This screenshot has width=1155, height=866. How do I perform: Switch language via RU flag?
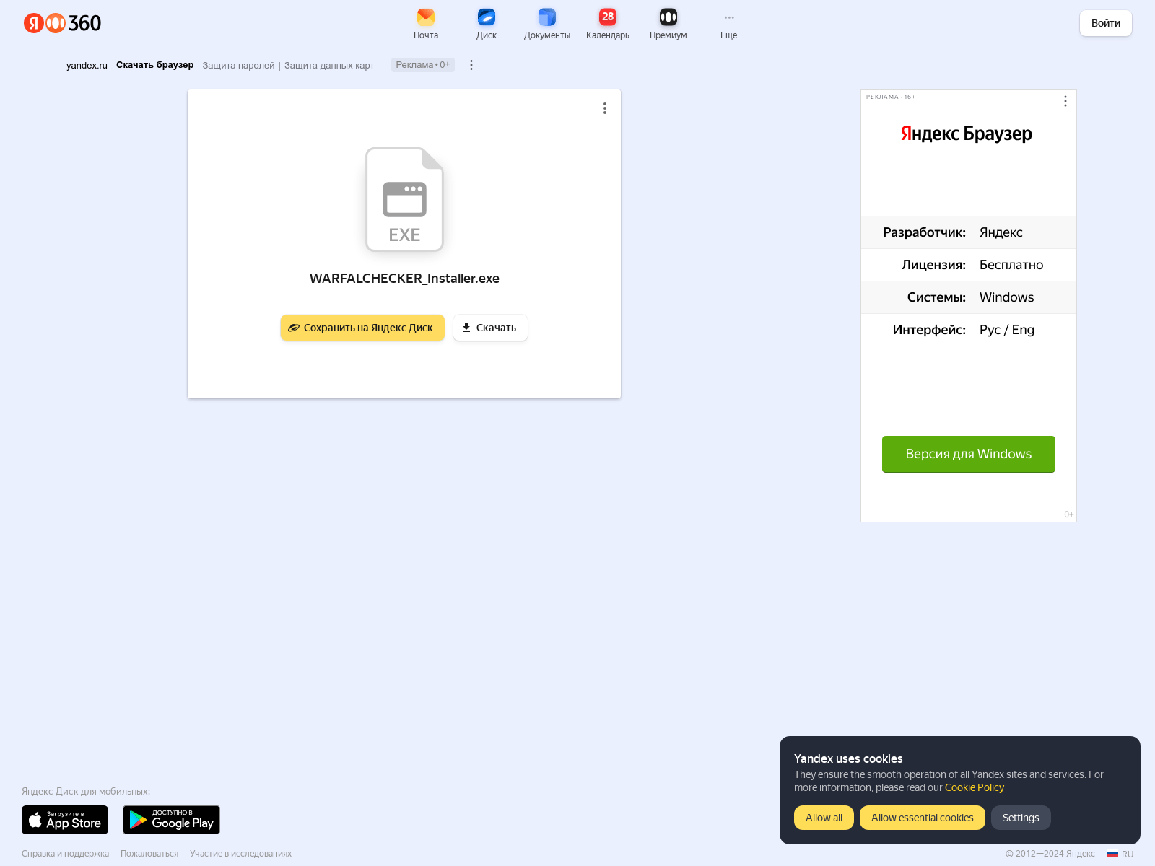pyautogui.click(x=1120, y=854)
